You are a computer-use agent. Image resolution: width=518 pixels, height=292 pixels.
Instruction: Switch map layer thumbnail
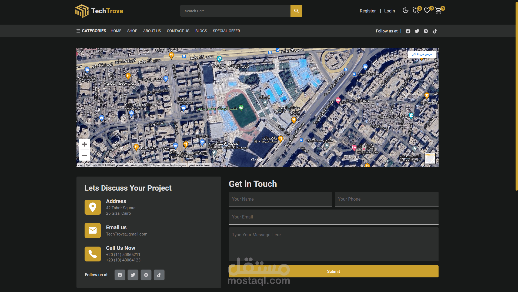(430, 158)
